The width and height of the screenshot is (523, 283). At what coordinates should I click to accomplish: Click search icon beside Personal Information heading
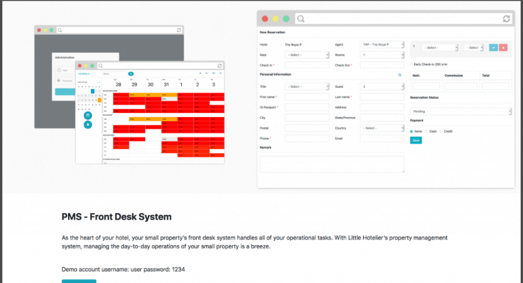(x=400, y=75)
